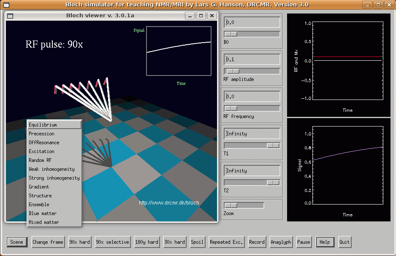Image resolution: width=396 pixels, height=256 pixels.
Task: Click the Spoil button
Action: [197, 242]
